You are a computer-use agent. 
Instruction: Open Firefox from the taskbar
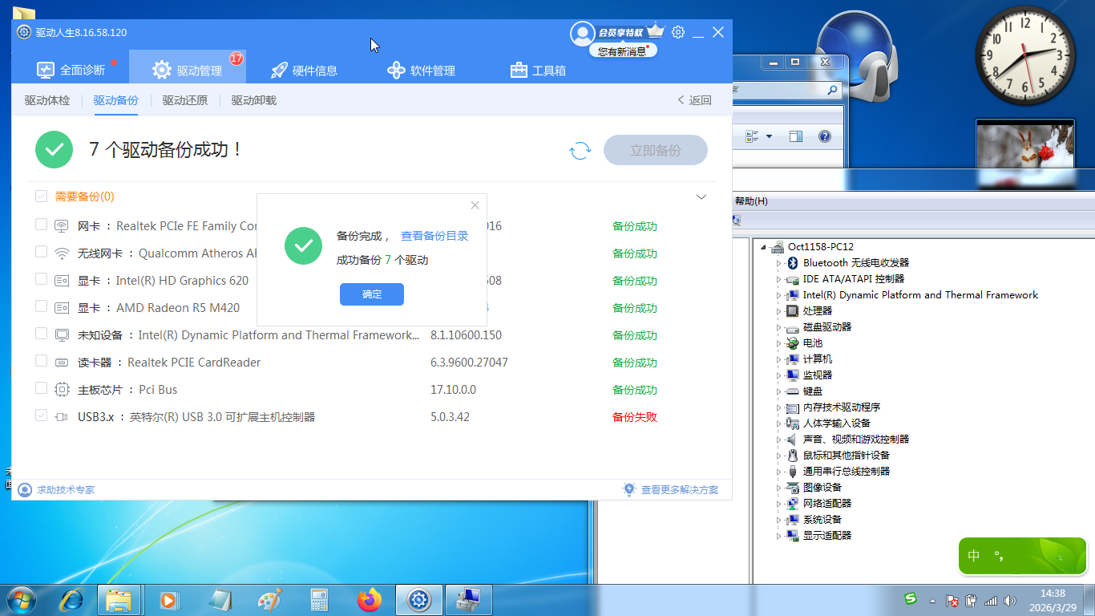(x=370, y=599)
